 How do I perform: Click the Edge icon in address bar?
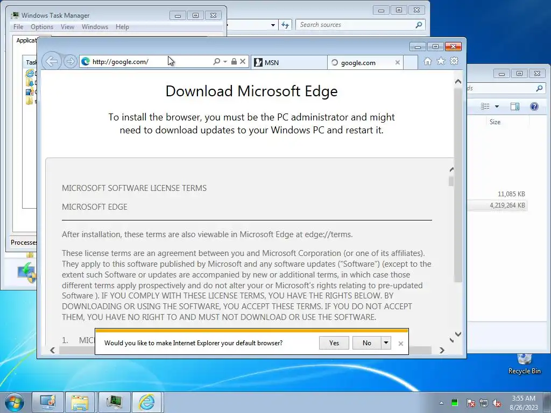tap(86, 62)
